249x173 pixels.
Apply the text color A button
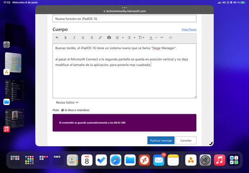tap(151, 38)
